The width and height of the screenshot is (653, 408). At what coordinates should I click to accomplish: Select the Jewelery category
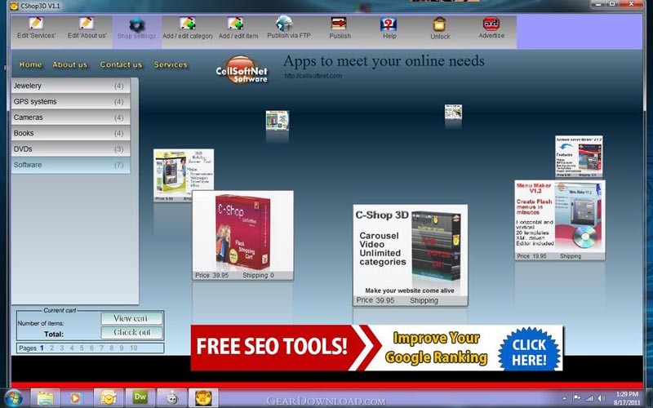70,86
